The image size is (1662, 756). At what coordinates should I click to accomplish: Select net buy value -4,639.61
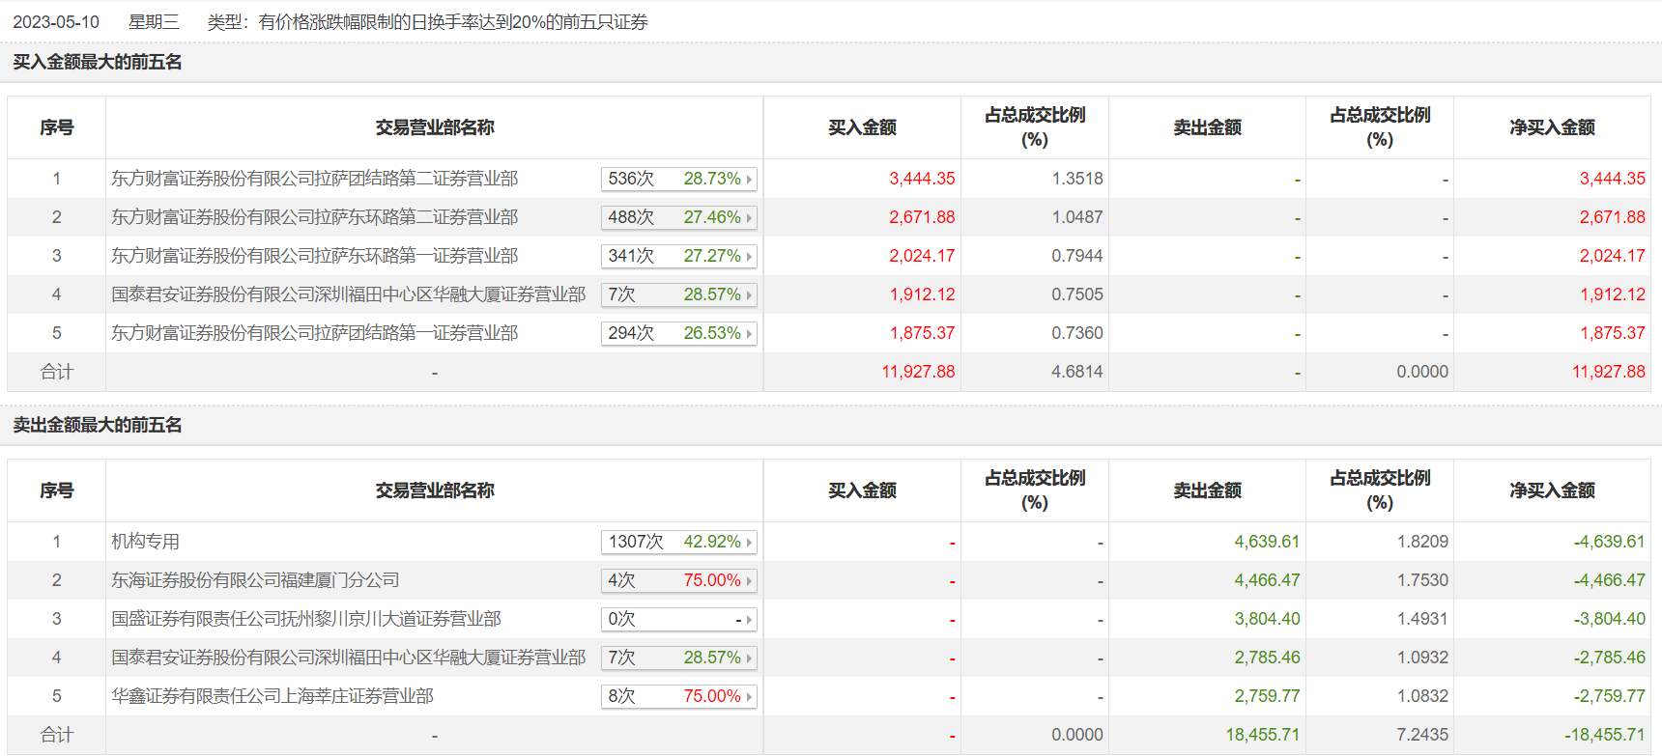point(1609,542)
